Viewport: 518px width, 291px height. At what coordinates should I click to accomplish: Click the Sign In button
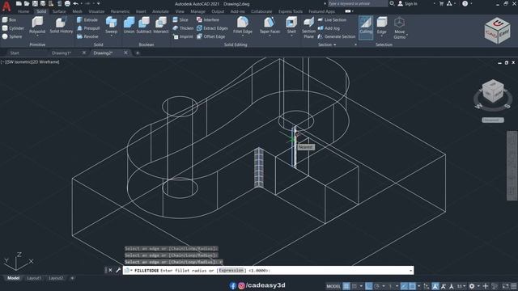[x=408, y=3]
